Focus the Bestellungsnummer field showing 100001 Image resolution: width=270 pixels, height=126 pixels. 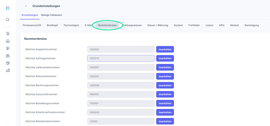pos(121,104)
